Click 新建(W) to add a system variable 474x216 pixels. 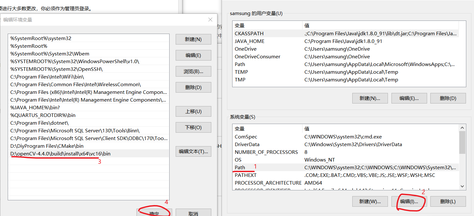(370, 201)
